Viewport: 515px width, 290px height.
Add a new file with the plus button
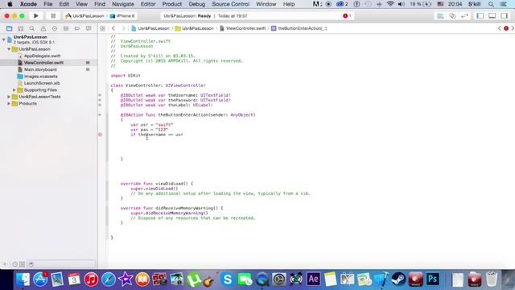tap(5, 264)
